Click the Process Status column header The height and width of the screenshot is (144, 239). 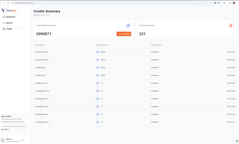pos(156,45)
